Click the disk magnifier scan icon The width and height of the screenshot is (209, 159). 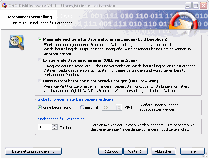[x=17, y=43]
